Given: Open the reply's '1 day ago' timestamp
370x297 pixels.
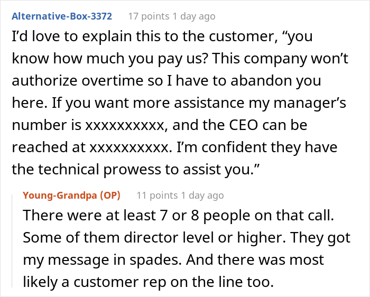Looking at the screenshot, I should coord(202,195).
